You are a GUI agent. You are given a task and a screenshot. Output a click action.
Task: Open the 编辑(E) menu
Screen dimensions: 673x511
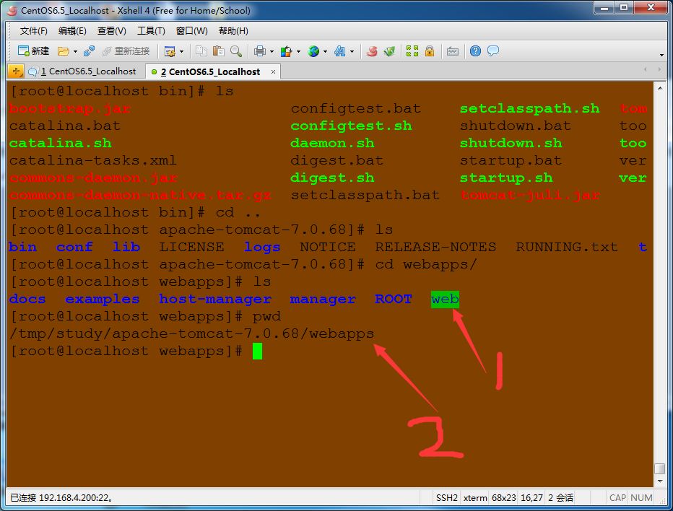click(x=72, y=31)
